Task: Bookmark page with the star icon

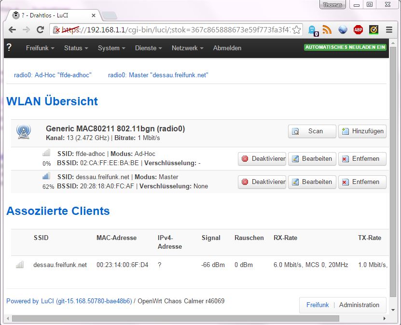Action: click(x=296, y=30)
